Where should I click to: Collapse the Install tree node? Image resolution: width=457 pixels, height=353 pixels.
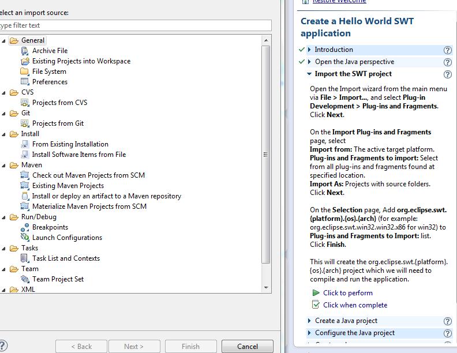pos(3,134)
